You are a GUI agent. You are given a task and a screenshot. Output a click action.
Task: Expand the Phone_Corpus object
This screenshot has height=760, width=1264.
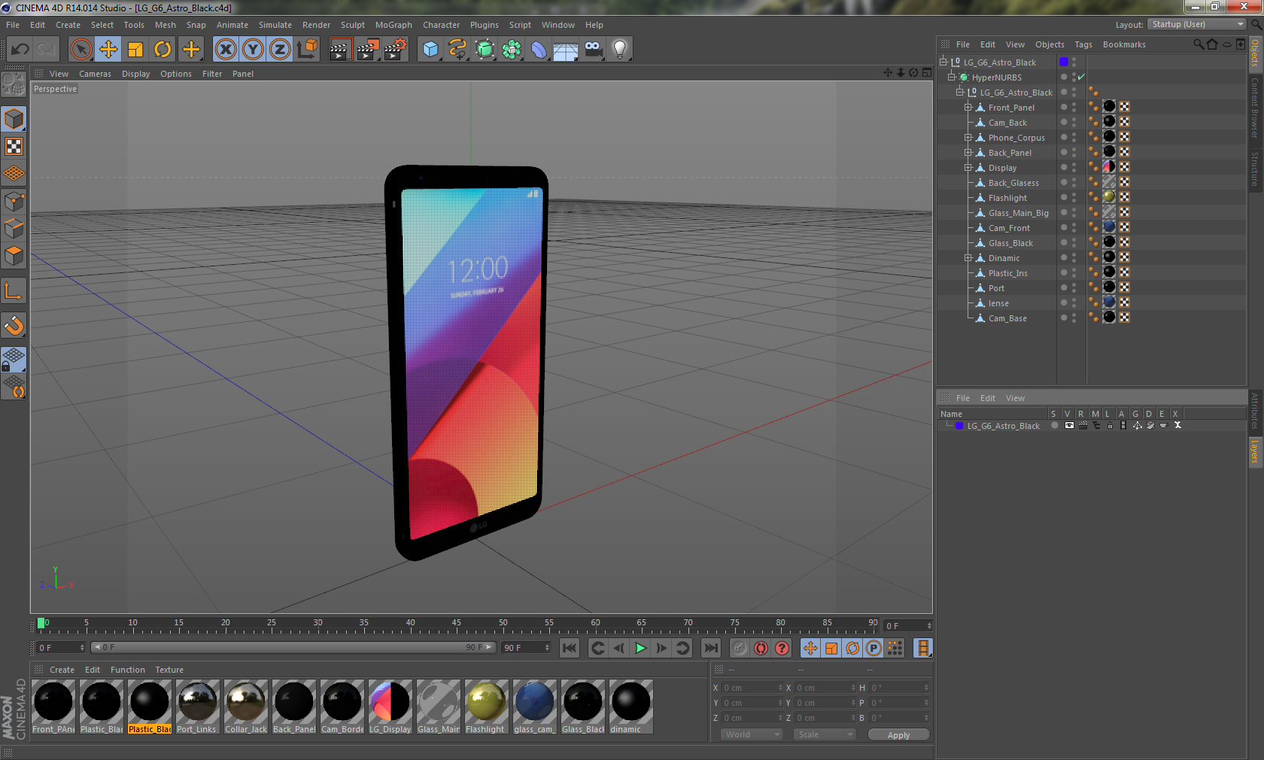[x=968, y=138]
